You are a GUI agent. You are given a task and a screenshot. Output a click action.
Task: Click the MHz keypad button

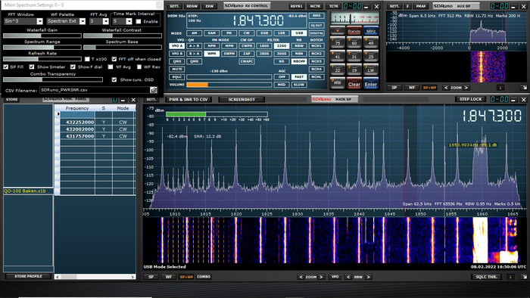(x=371, y=31)
